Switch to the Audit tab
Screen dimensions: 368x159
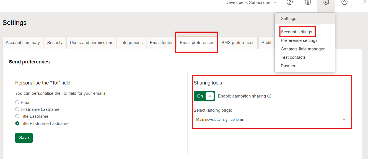pyautogui.click(x=266, y=43)
